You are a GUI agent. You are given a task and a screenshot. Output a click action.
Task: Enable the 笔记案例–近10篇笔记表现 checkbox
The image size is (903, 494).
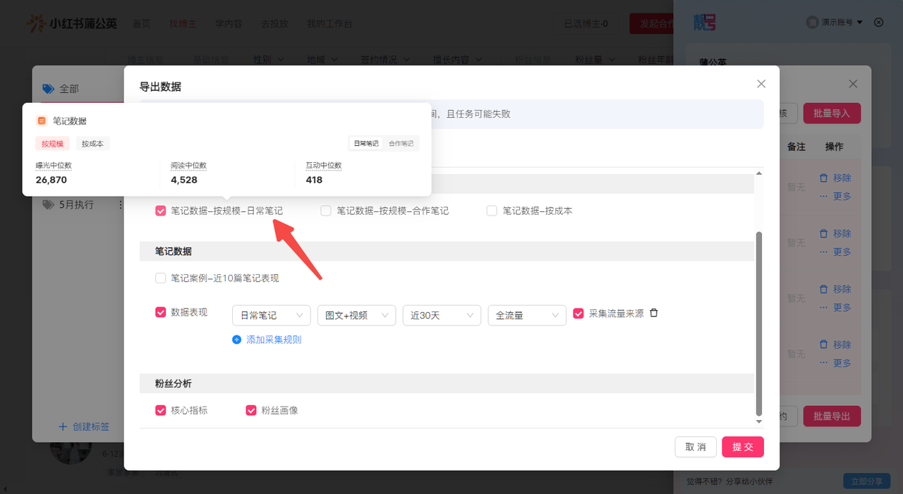[x=161, y=278]
